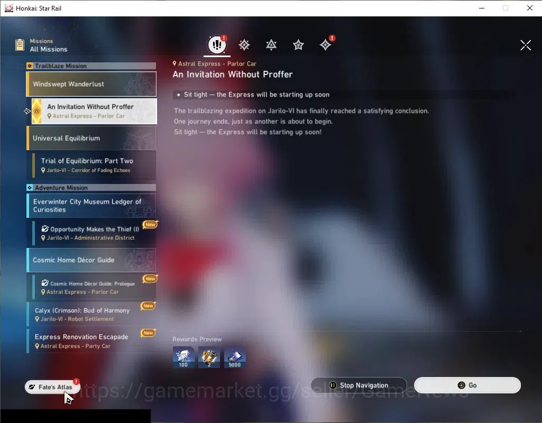This screenshot has height=423, width=542.
Task: Open Express Renovation Escapade mission
Action: tap(91, 341)
